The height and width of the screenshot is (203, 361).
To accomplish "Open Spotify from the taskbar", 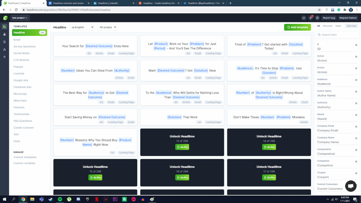I will (60, 199).
